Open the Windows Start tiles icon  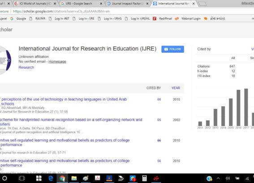pos(39,179)
